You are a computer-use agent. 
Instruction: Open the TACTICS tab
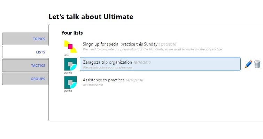[25, 66]
